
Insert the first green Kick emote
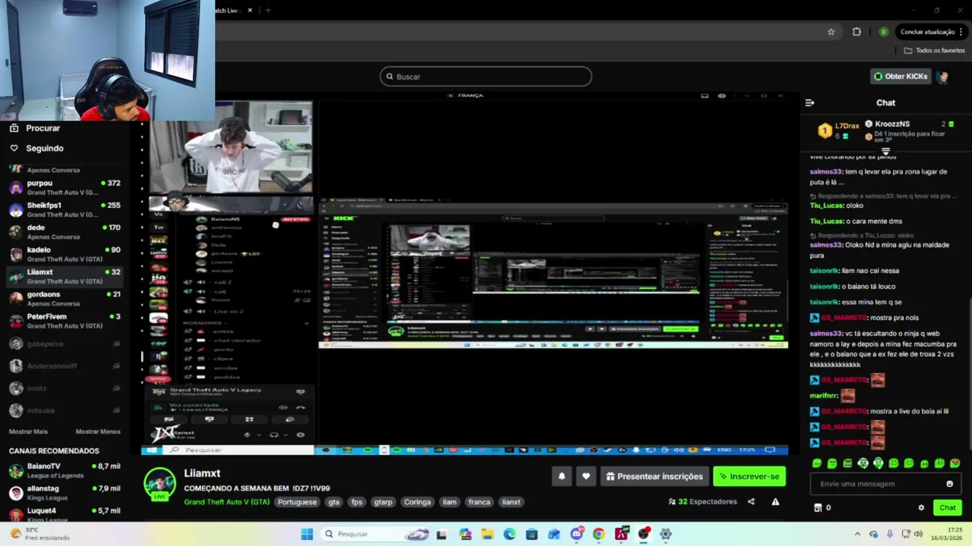tap(817, 463)
